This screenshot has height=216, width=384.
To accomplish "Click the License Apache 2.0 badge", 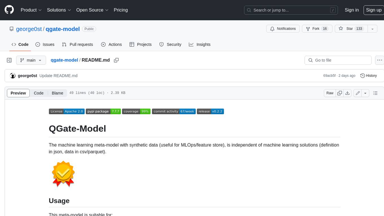I will (67, 111).
